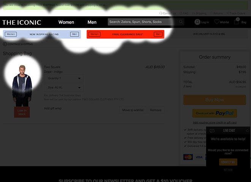Image resolution: width=251 pixels, height=182 pixels.
Task: Click 3HR Delivery in SYD & MEL banner
Action: [209, 34]
